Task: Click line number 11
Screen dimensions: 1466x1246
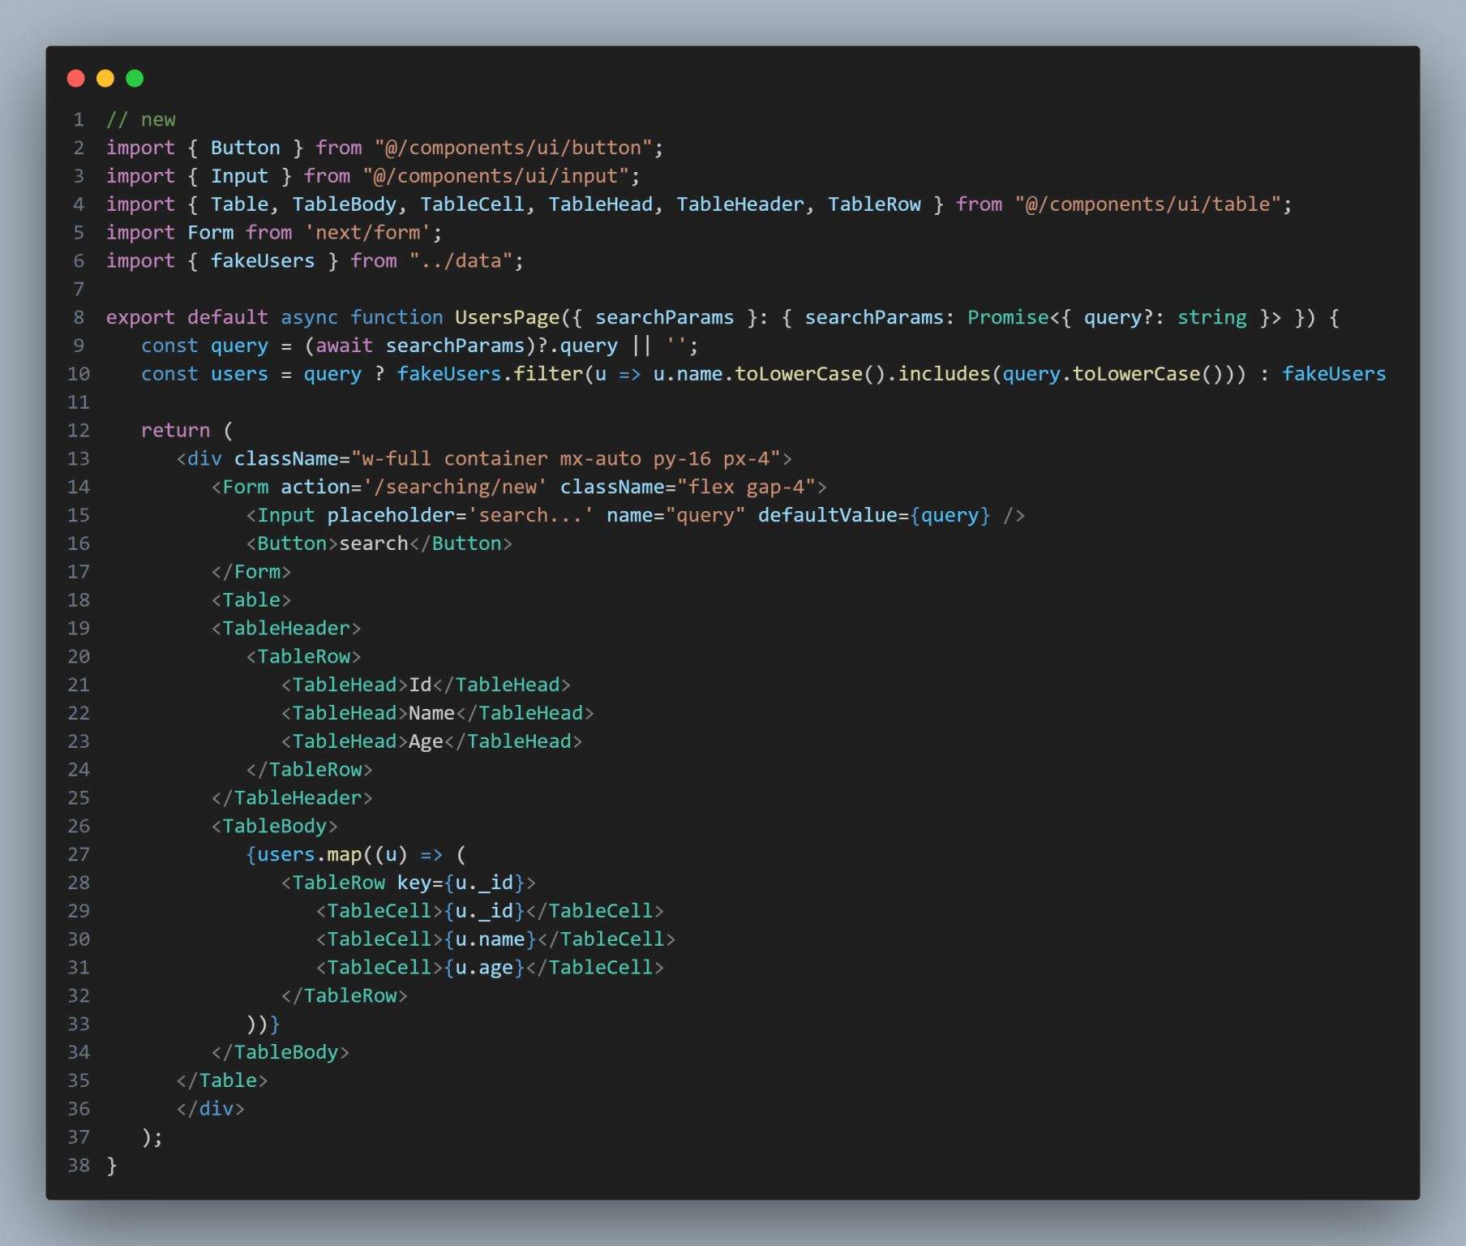Action: [79, 402]
